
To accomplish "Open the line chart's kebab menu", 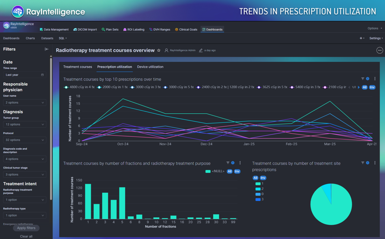I will [x=375, y=79].
